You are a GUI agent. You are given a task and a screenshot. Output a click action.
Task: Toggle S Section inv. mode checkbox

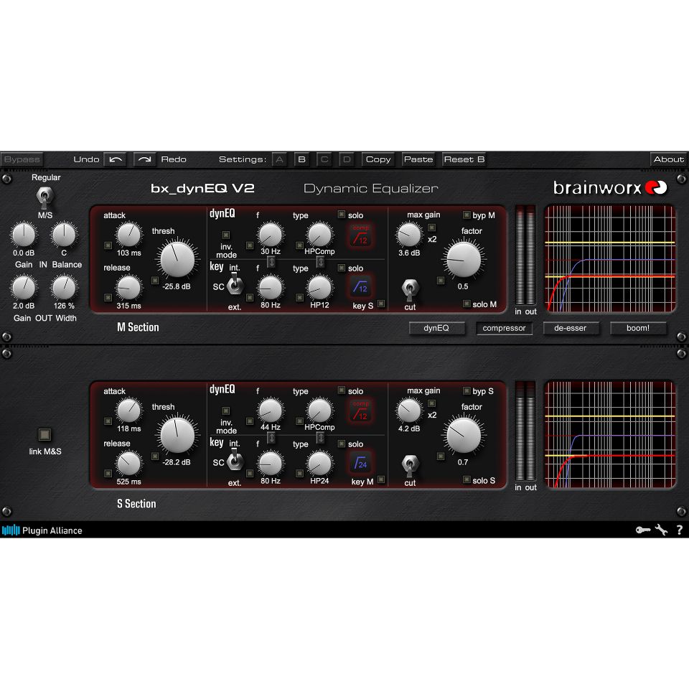click(x=226, y=411)
